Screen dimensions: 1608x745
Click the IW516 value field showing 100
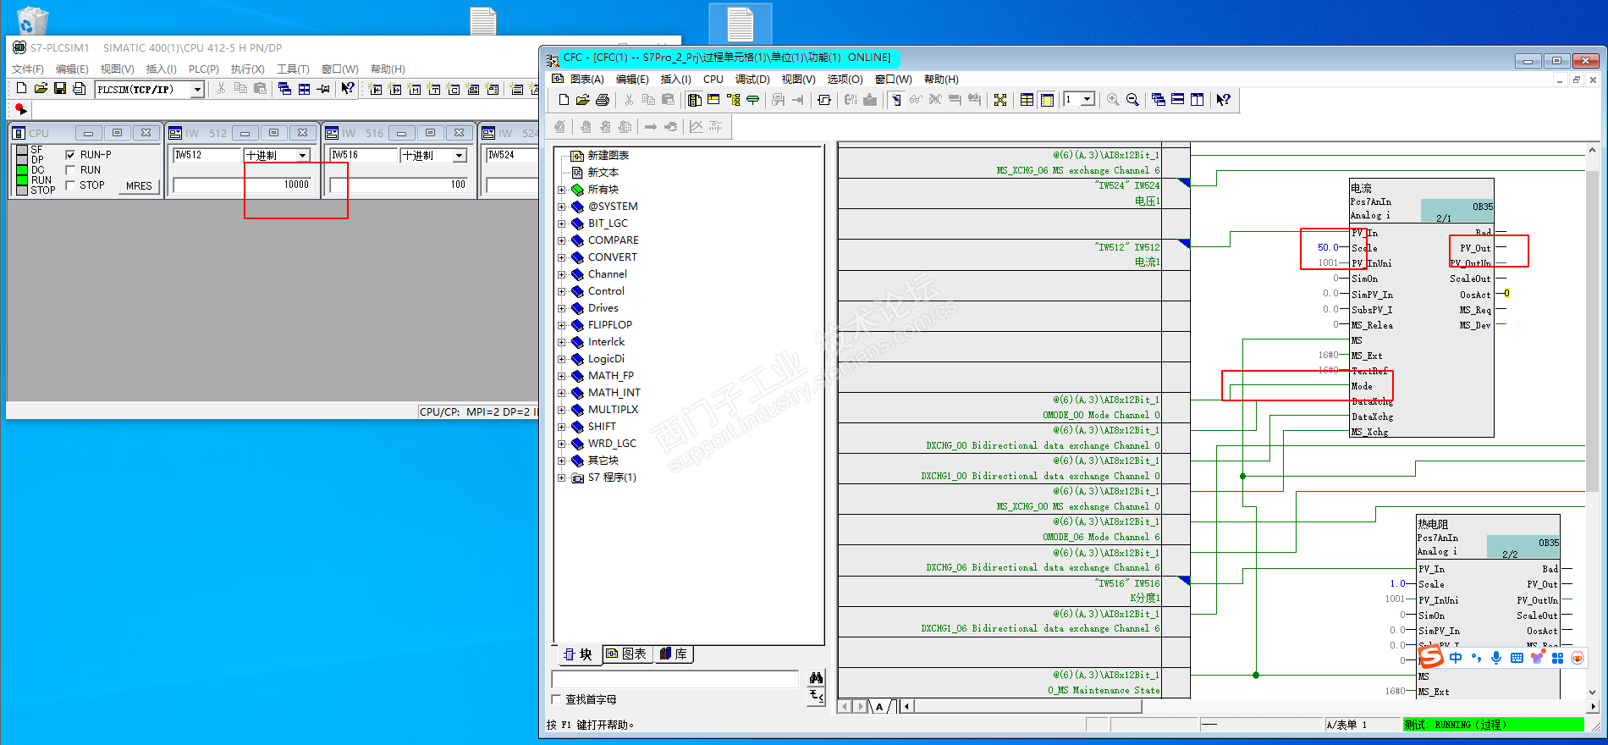(x=399, y=185)
